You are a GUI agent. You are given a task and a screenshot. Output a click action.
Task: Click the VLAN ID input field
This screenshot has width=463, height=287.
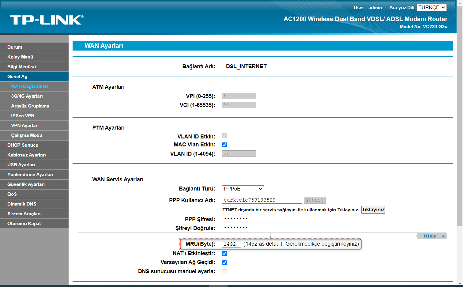[239, 153]
